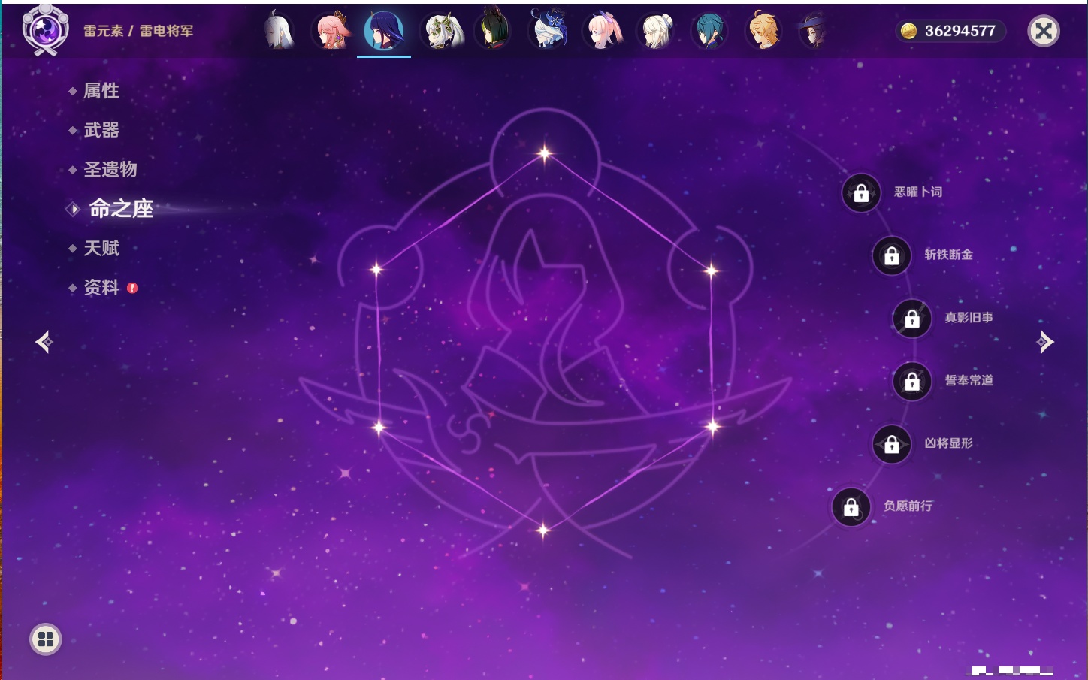
Task: Select Tighnari portrait with dark green hair
Action: point(493,31)
